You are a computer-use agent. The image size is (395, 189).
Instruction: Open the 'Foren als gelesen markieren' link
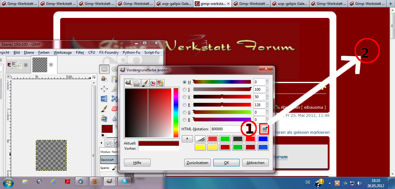[x=302, y=132]
